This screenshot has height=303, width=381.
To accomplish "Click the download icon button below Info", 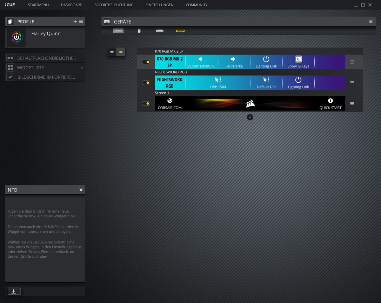I will click(x=14, y=291).
